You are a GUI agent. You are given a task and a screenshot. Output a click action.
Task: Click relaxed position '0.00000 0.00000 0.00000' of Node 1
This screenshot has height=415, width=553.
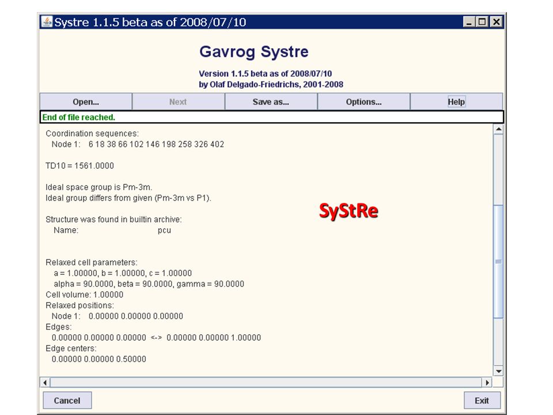pyautogui.click(x=136, y=316)
